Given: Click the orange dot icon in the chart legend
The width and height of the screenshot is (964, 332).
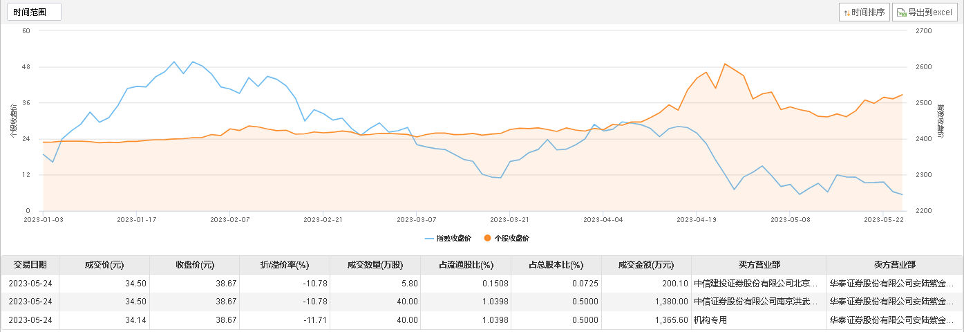Looking at the screenshot, I should (488, 238).
